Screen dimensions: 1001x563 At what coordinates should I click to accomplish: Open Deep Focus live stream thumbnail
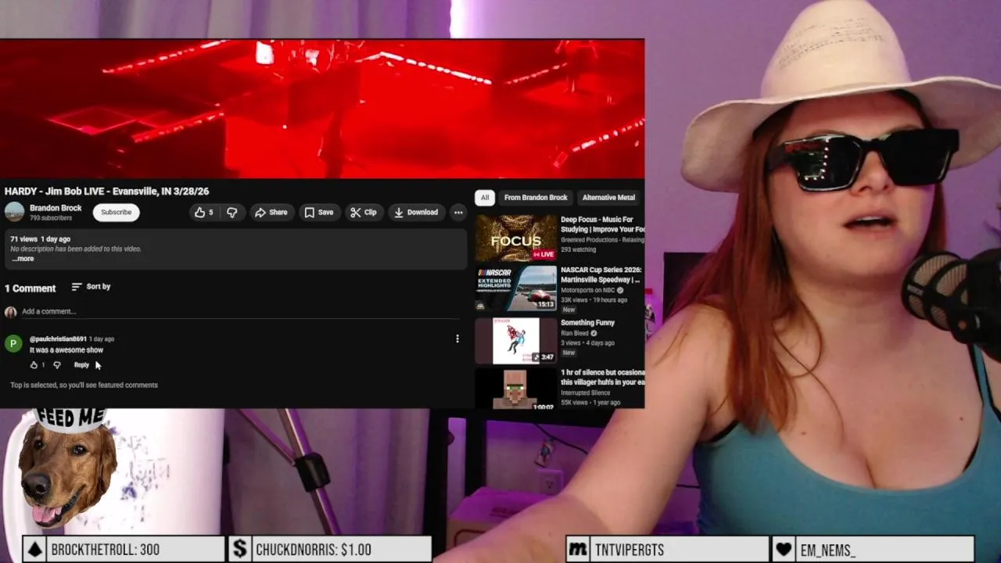(516, 238)
